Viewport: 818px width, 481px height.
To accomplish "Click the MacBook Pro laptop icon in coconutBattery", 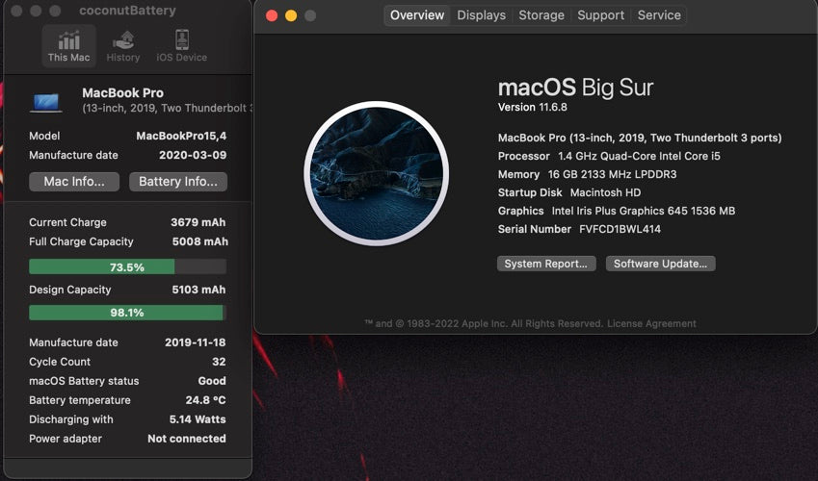I will pos(46,102).
